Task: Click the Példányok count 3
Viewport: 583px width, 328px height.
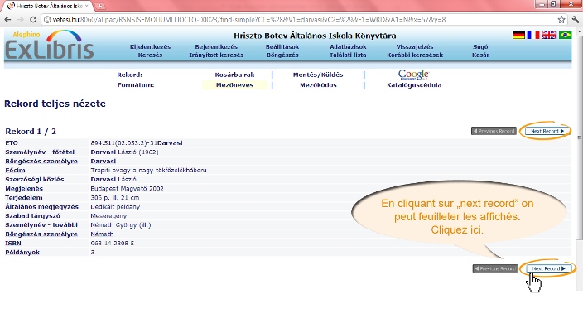Action: (93, 252)
